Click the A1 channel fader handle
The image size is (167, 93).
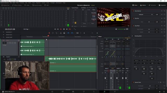click(105, 78)
